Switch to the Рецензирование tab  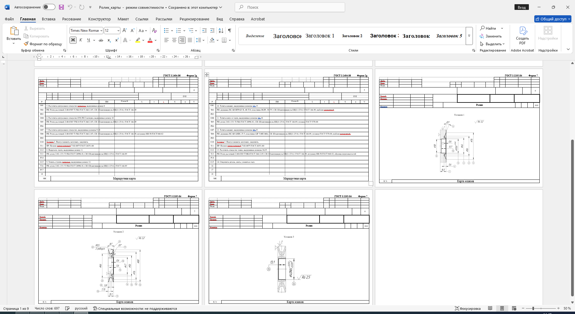(x=194, y=19)
